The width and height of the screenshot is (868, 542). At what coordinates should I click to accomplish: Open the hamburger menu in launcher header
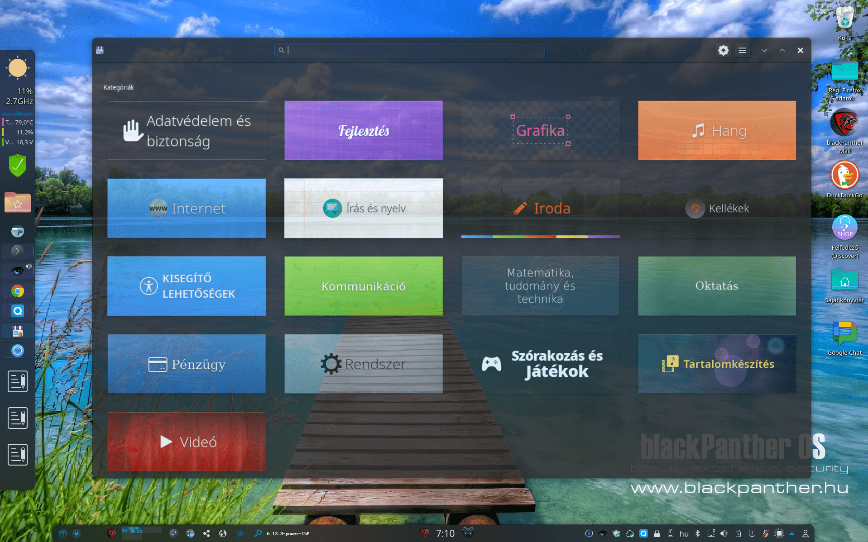point(742,50)
